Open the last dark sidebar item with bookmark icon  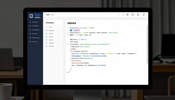(33, 42)
